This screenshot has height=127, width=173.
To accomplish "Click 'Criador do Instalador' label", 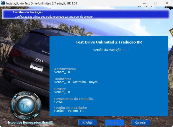I will click(x=70, y=108).
